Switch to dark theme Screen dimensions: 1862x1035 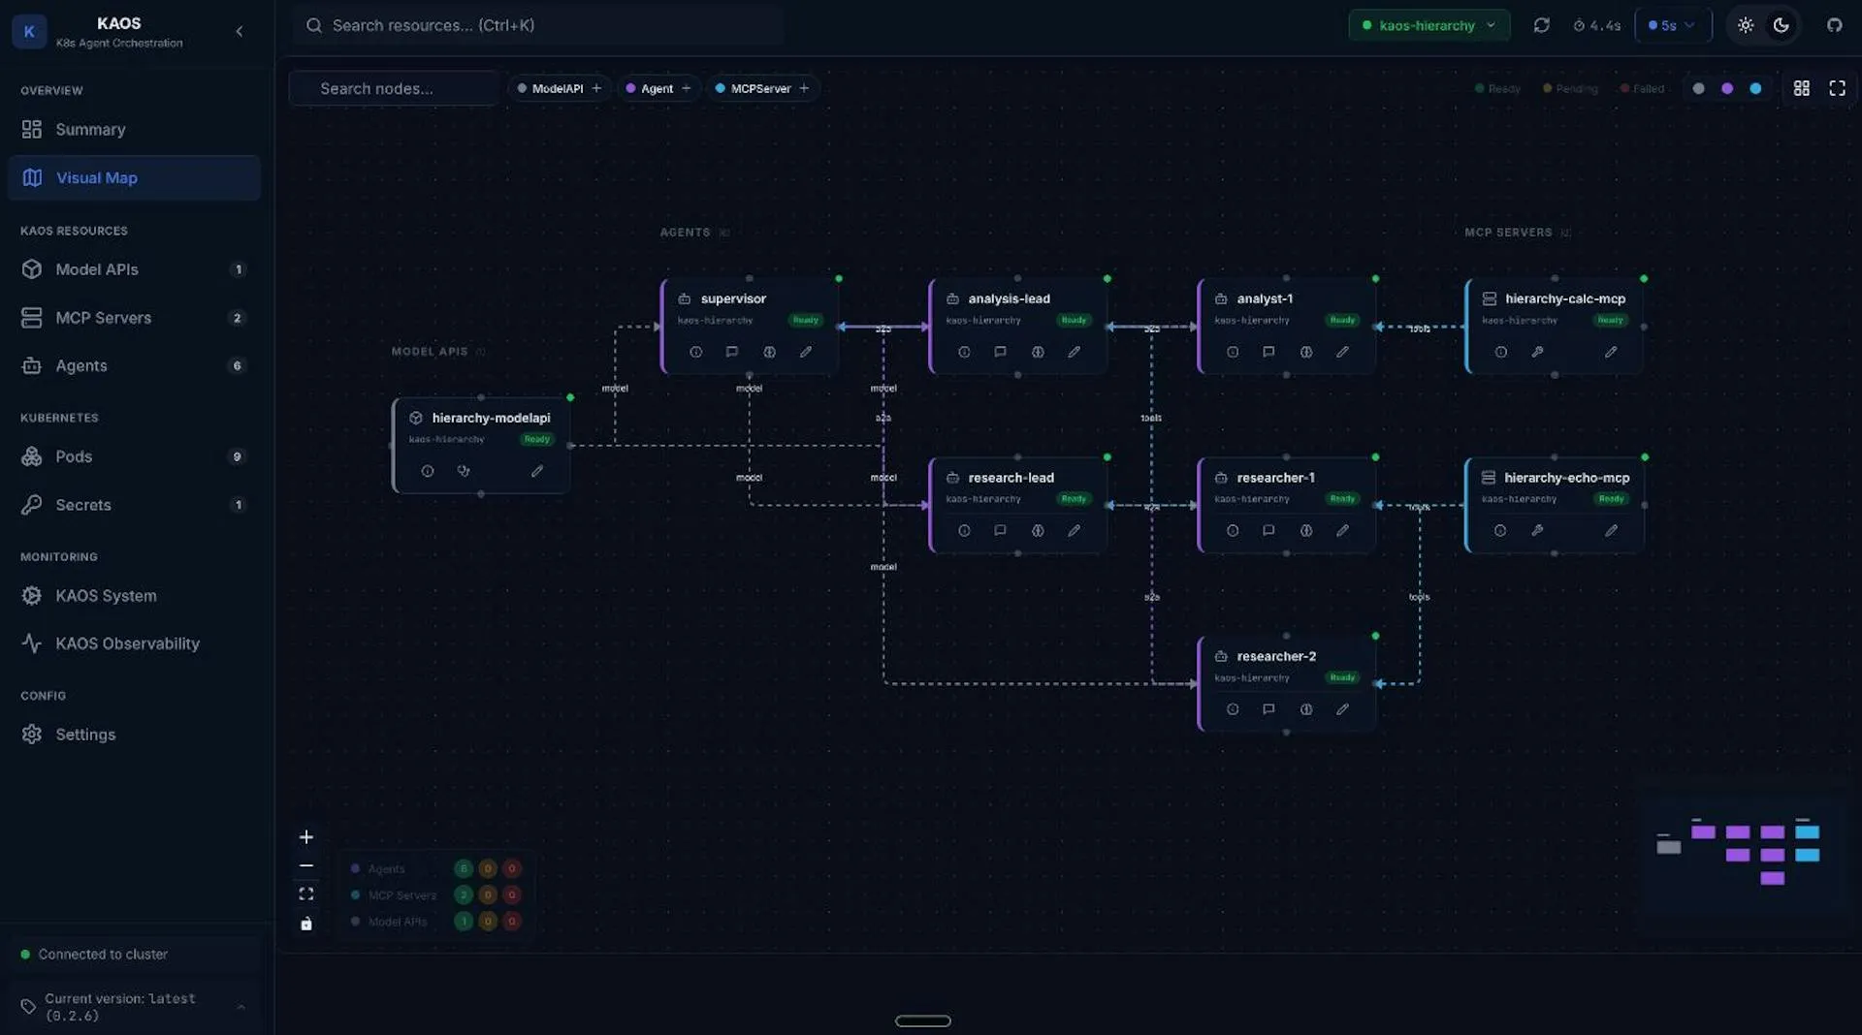click(x=1782, y=25)
